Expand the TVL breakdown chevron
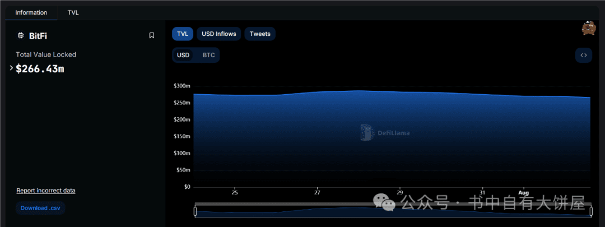 (11, 68)
